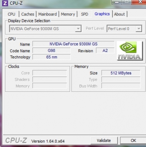Image resolution: width=146 pixels, height=147 pixels.
Task: Click the 512 MBytes size field
Action: (x=121, y=73)
